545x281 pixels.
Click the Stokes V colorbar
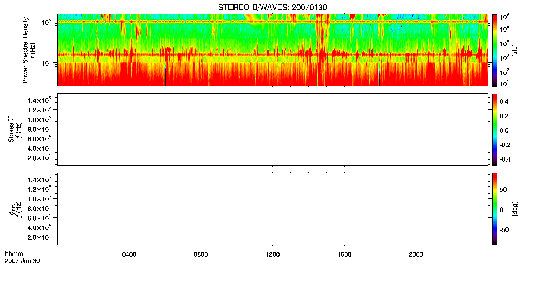[495, 130]
